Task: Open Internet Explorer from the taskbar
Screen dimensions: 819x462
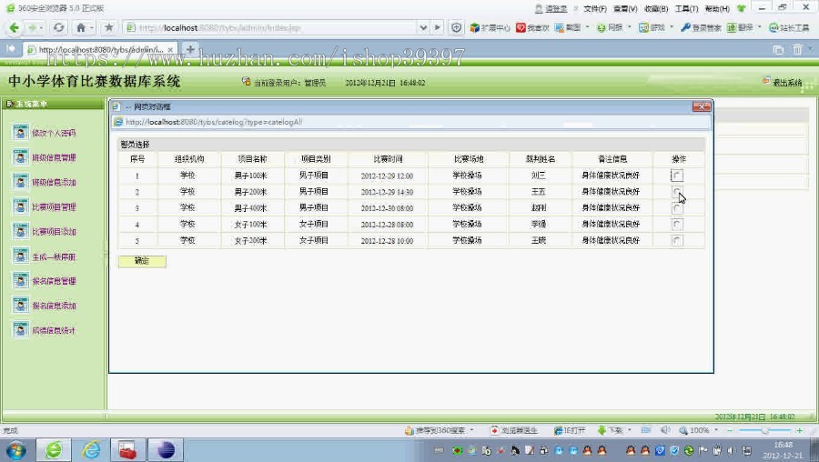Action: click(x=91, y=450)
